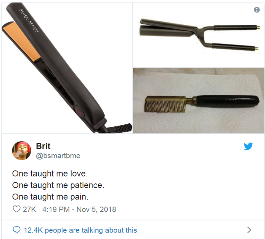Click the 4:19 PM - Nov 5, 2018 timestamp
This screenshot has height=239, width=265.
[79, 209]
